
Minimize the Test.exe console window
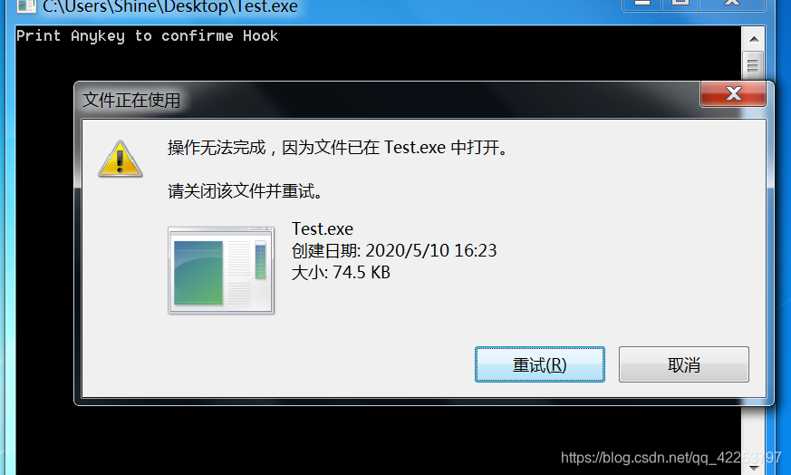(641, 4)
